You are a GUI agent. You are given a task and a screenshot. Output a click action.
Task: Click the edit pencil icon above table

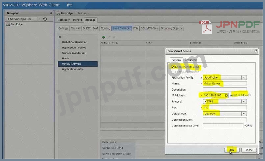(x=109, y=37)
